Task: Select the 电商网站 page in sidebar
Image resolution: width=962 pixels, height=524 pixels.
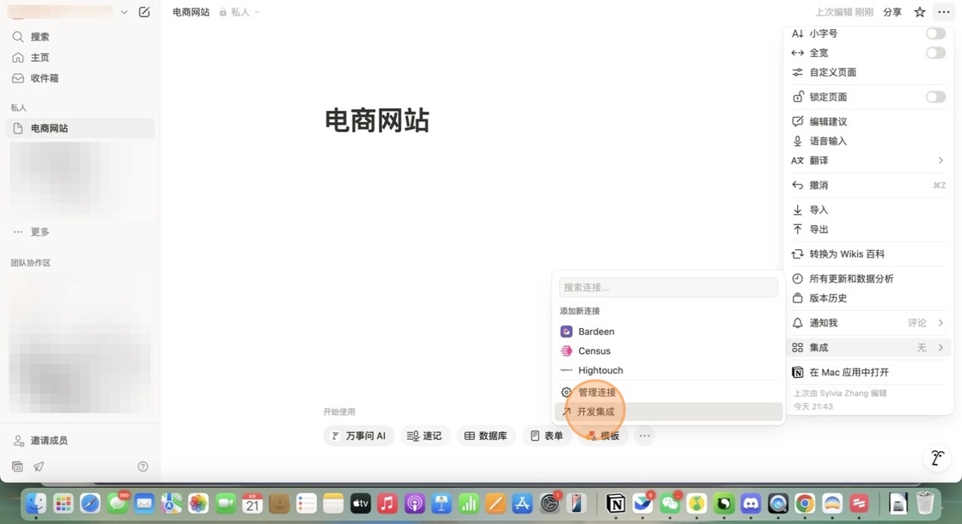Action: click(80, 128)
